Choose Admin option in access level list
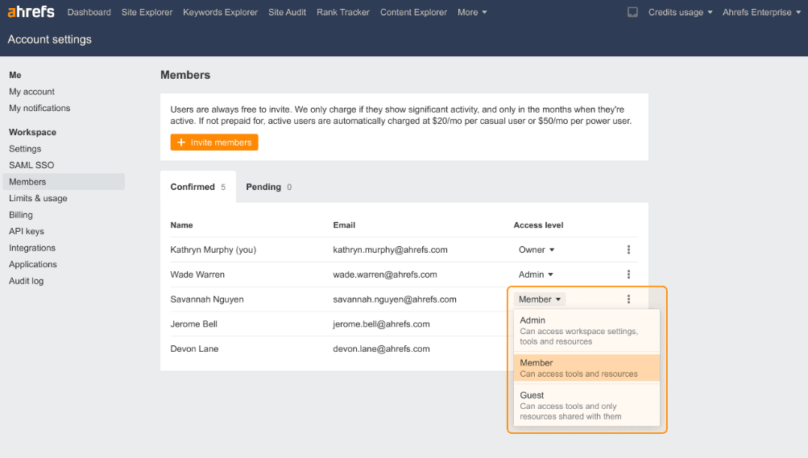Viewport: 808px width, 458px height. tap(586, 330)
